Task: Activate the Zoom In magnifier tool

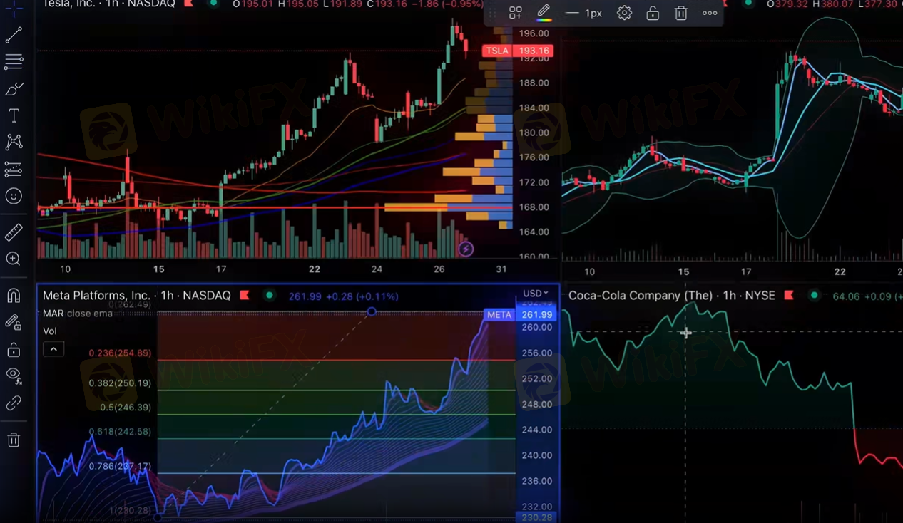Action: [x=14, y=259]
